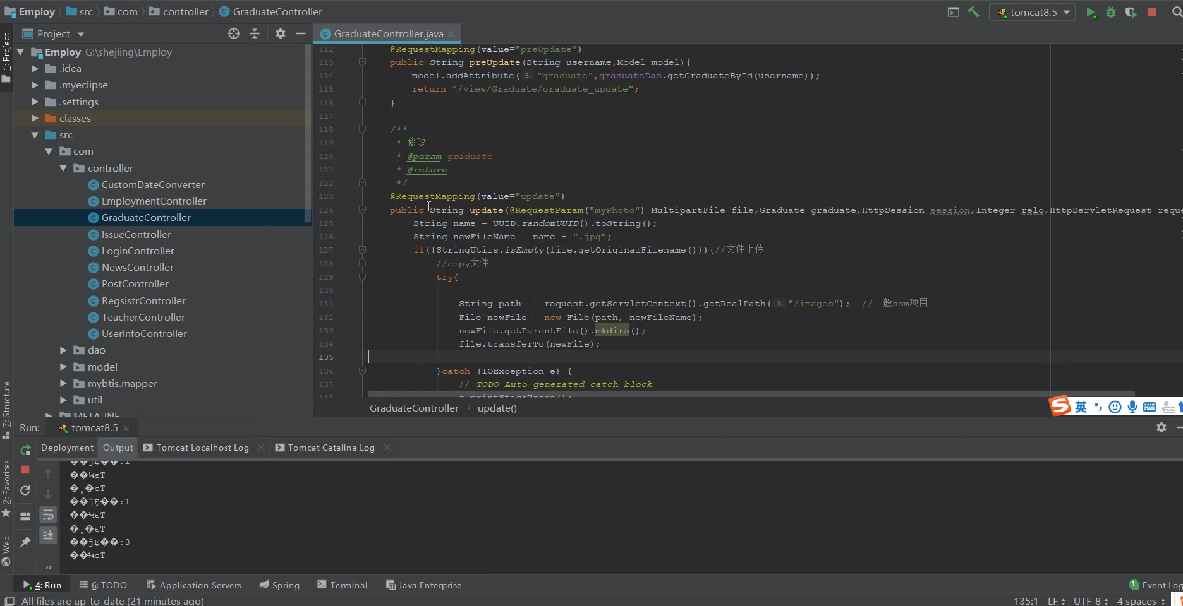Close the GraduateController.java editor tab
The image size is (1183, 606).
451,34
